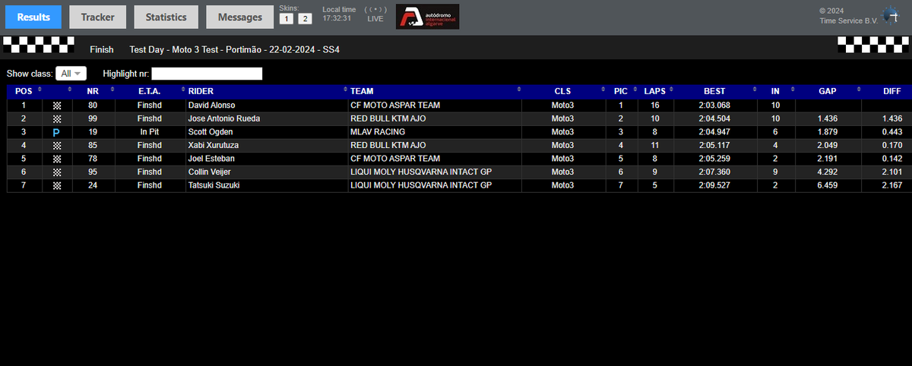Click gap value 4.292
The width and height of the screenshot is (912, 366).
tap(828, 172)
